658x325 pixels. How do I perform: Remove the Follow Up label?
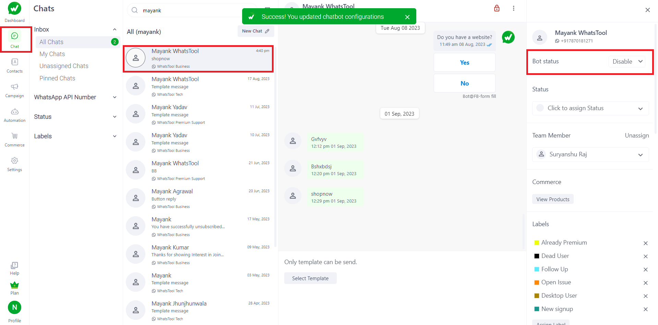(x=646, y=270)
